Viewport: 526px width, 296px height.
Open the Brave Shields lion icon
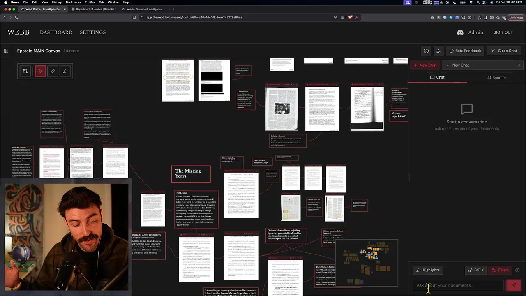pos(350,17)
